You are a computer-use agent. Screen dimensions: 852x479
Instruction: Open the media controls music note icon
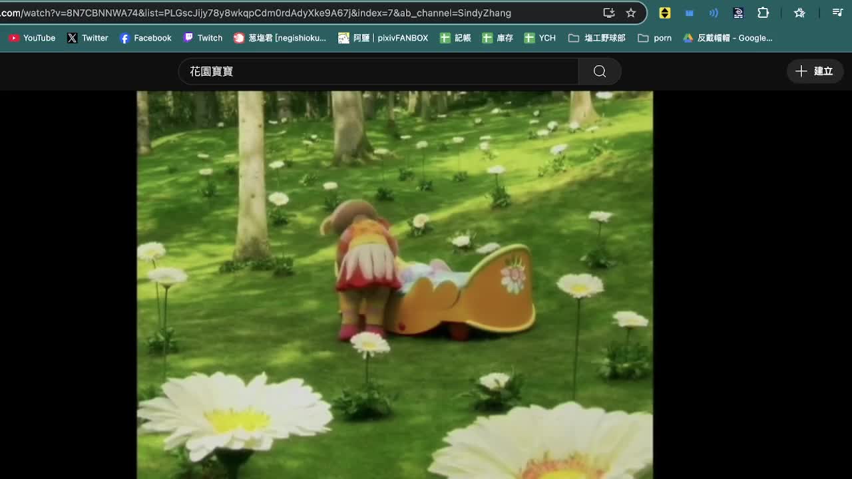click(837, 13)
